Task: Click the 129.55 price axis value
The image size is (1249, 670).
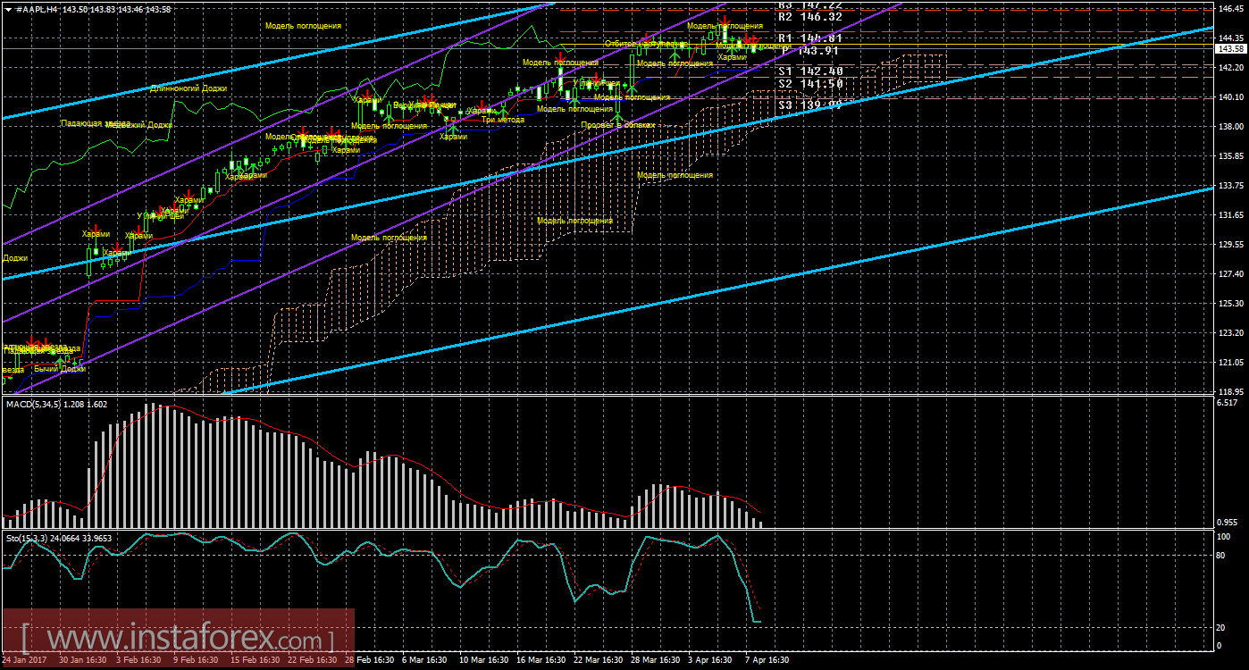Action: tap(1231, 244)
